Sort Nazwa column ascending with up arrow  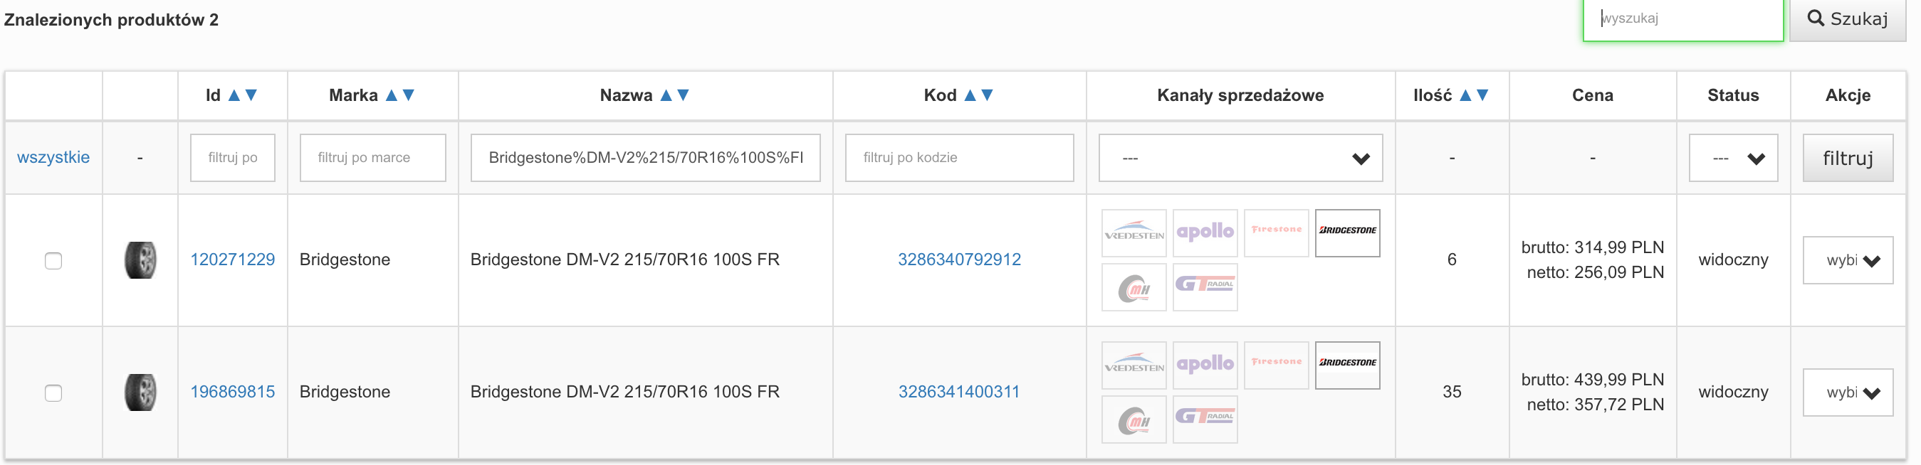coord(666,95)
